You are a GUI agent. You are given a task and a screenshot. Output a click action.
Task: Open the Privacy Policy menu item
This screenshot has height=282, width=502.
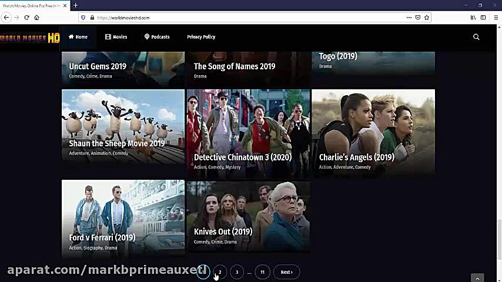[201, 37]
